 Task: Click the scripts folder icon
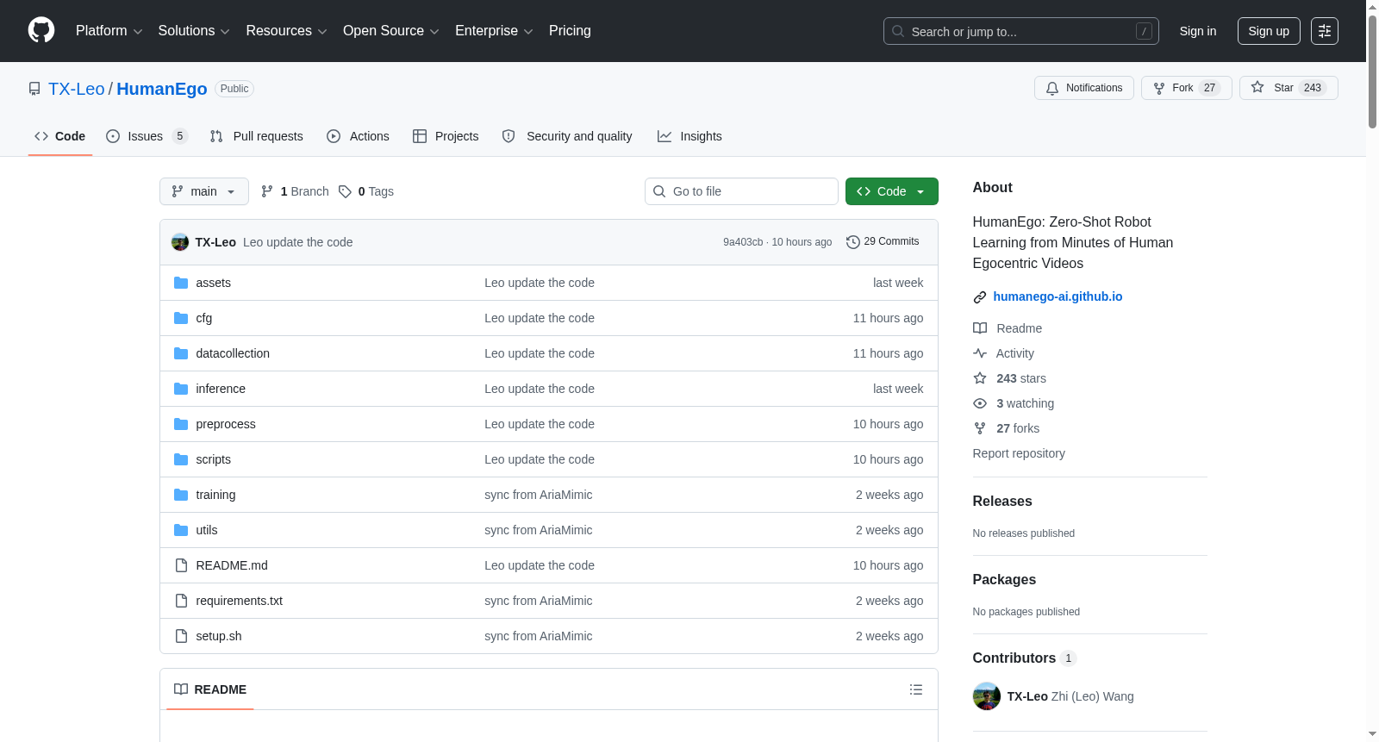(181, 459)
